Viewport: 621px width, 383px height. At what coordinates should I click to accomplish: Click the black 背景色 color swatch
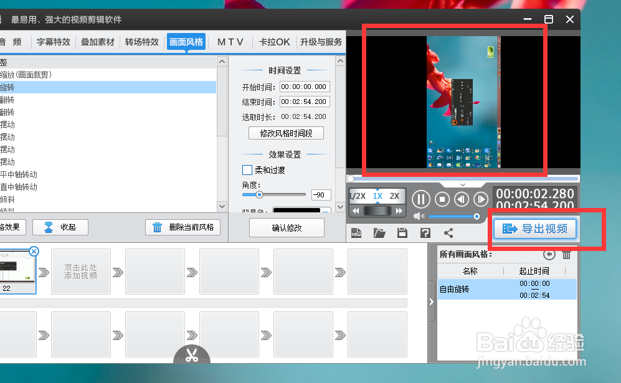point(296,210)
